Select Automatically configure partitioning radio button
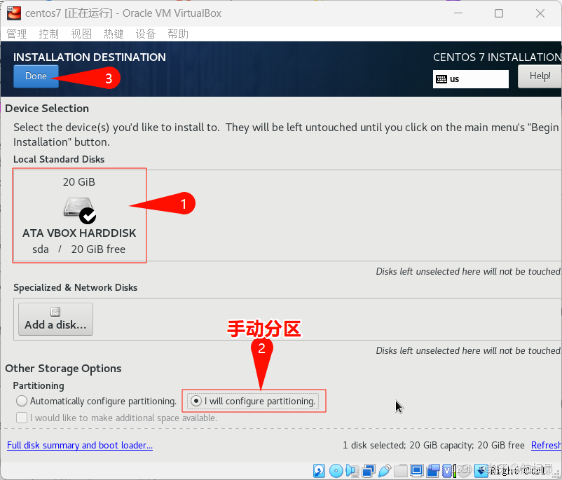Image resolution: width=562 pixels, height=480 pixels. 22,401
